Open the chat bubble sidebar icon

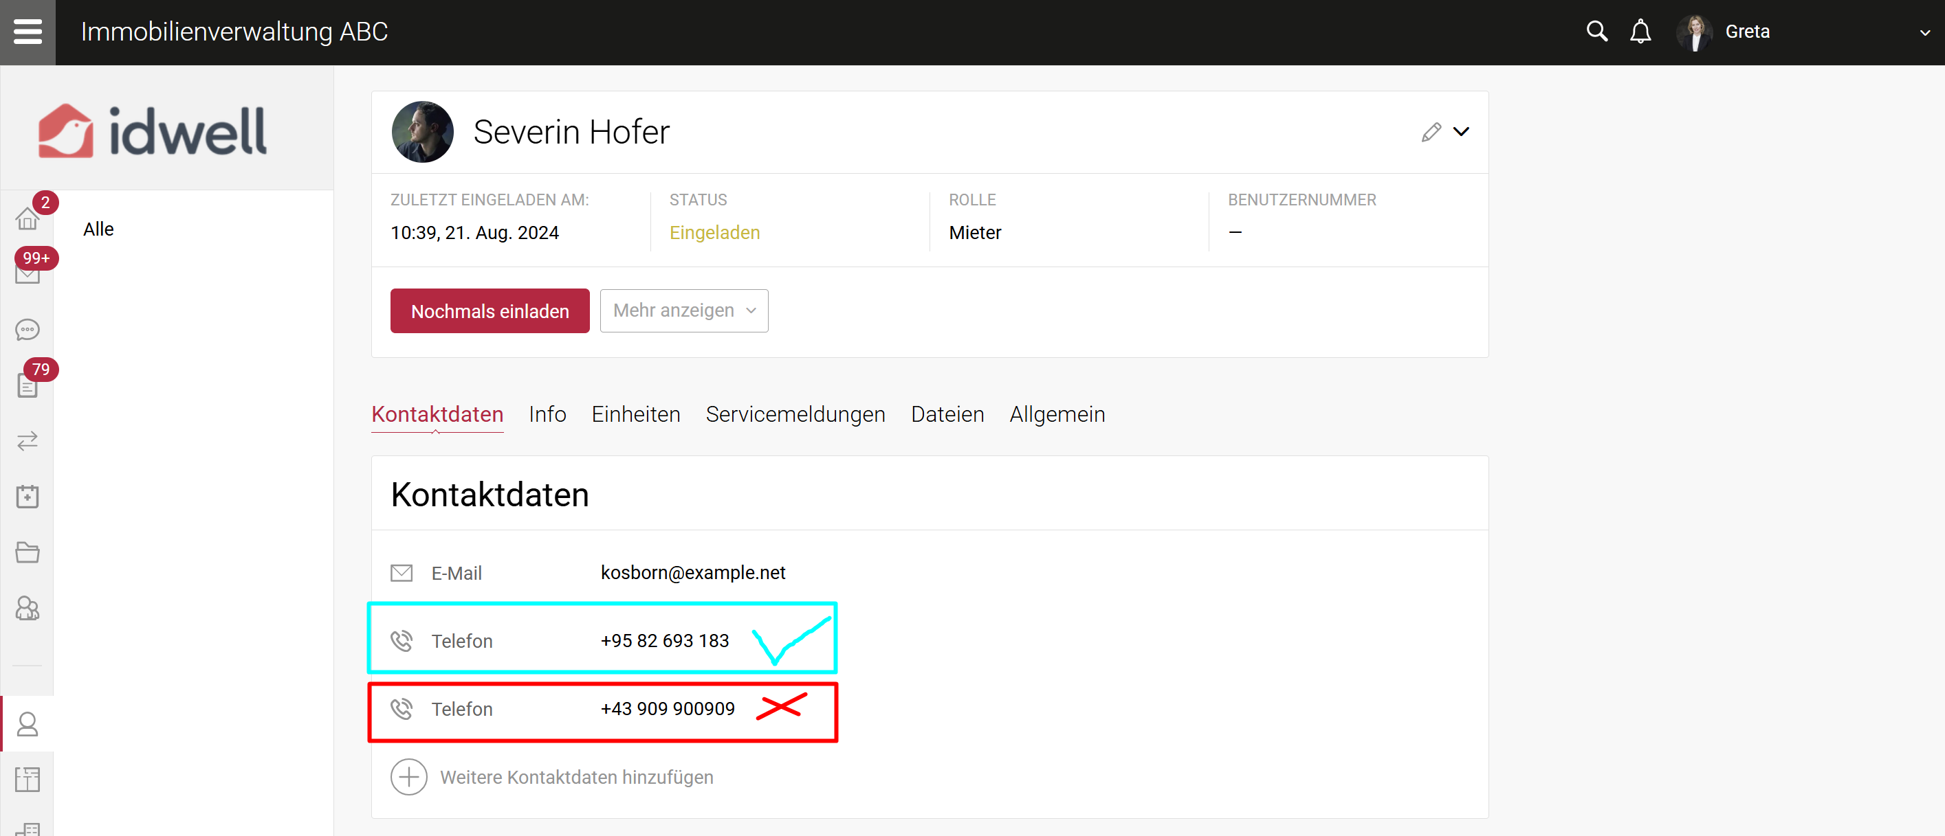[x=28, y=330]
